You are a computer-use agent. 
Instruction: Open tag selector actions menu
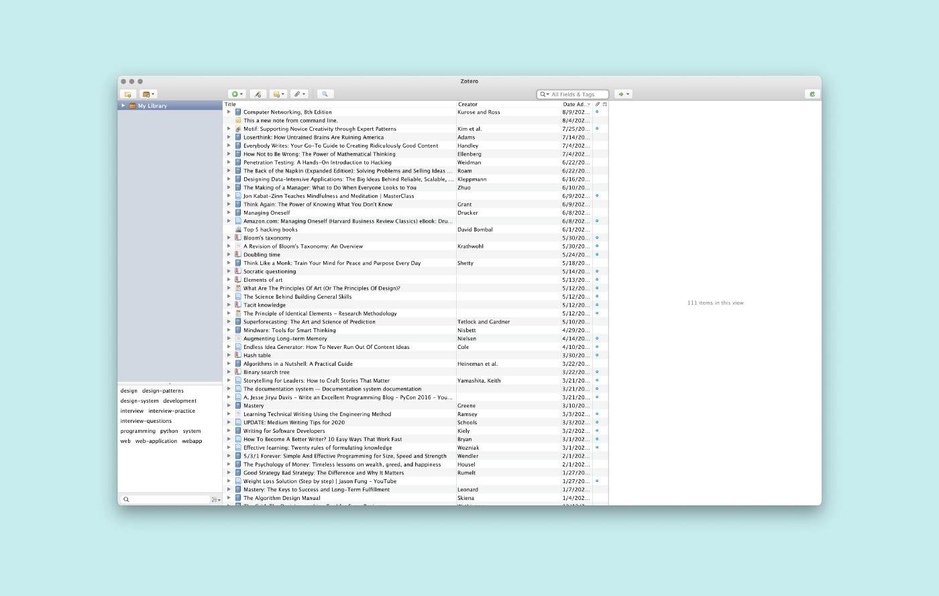(216, 499)
